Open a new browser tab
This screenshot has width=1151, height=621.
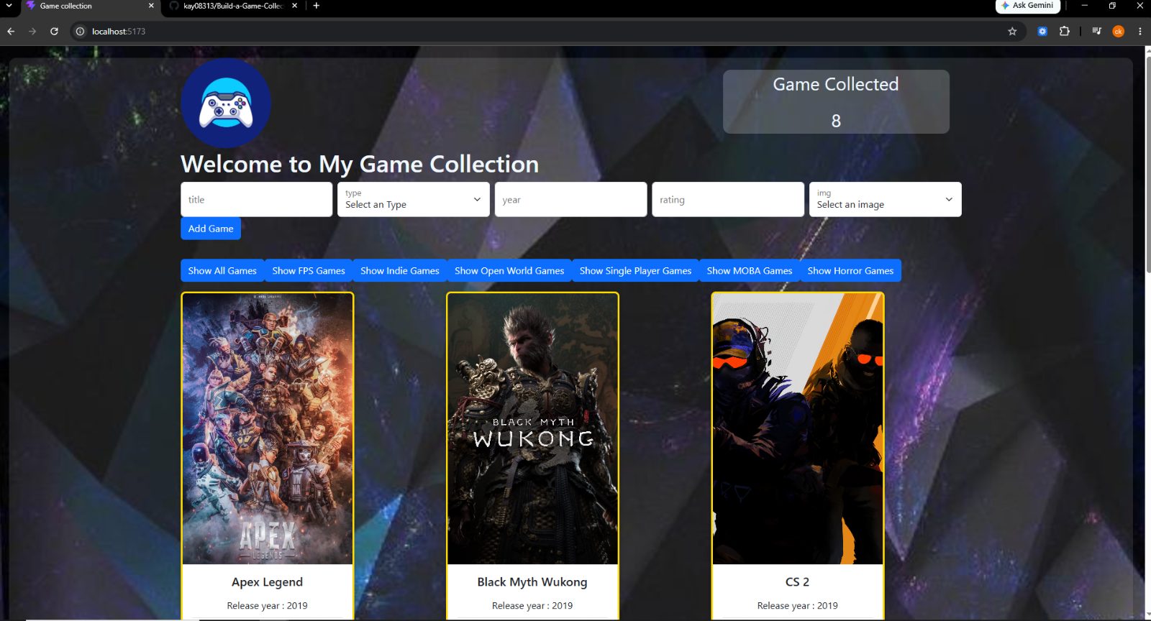[x=316, y=6]
